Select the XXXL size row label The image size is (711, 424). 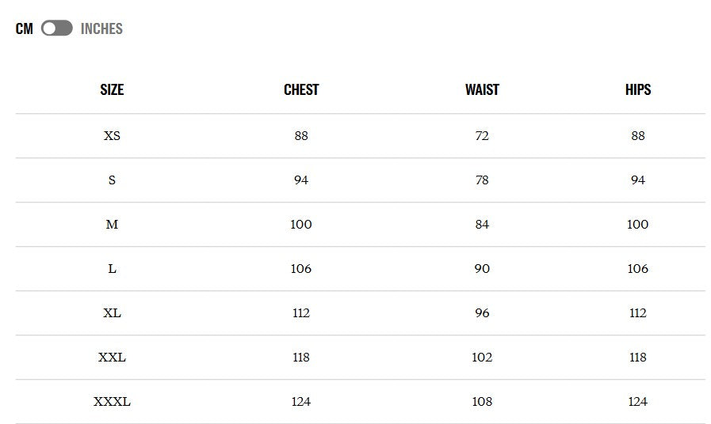(x=112, y=402)
